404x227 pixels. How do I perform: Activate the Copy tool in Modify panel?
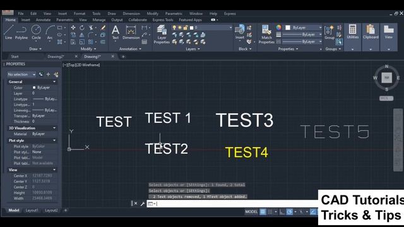click(73, 35)
